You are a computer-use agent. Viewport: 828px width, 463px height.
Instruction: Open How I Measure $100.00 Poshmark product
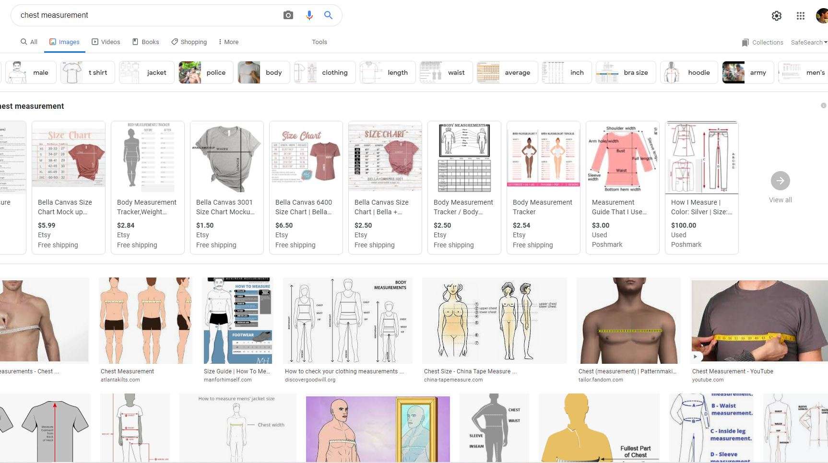click(702, 187)
